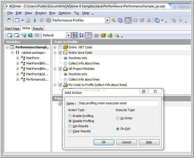
Task: Uncheck the My Code to Profile checkbox
Action: pos(60,85)
